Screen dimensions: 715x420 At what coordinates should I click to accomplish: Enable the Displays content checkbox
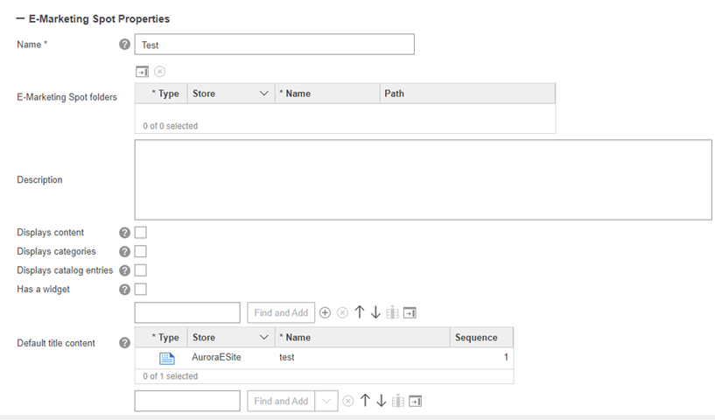(141, 233)
